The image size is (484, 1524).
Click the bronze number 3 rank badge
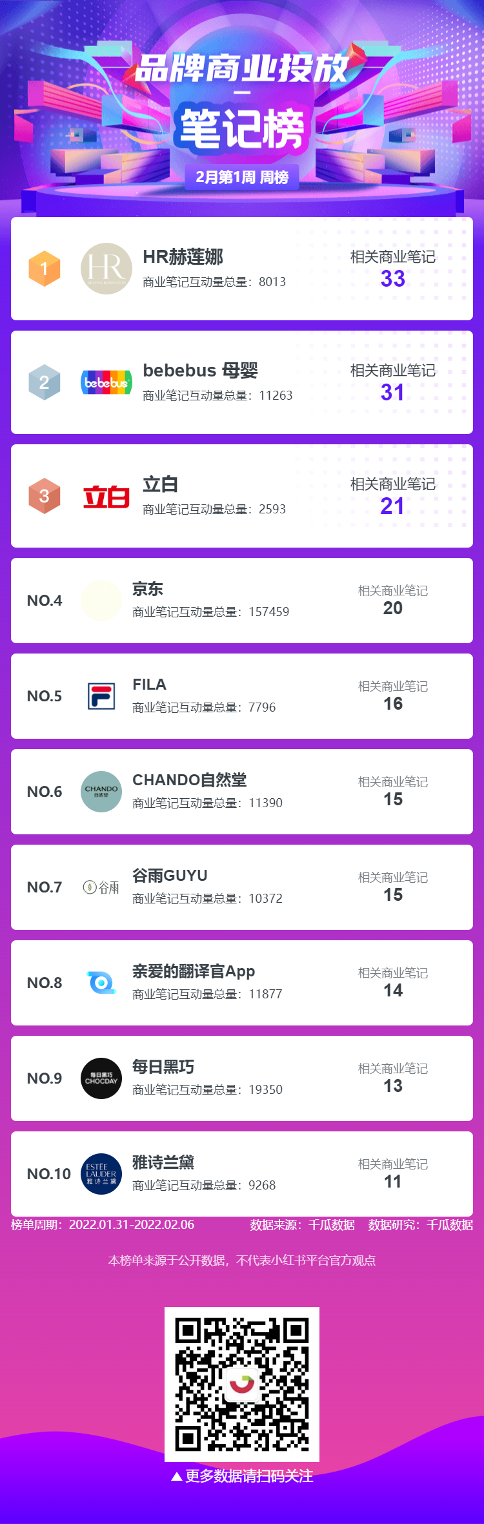pyautogui.click(x=45, y=496)
